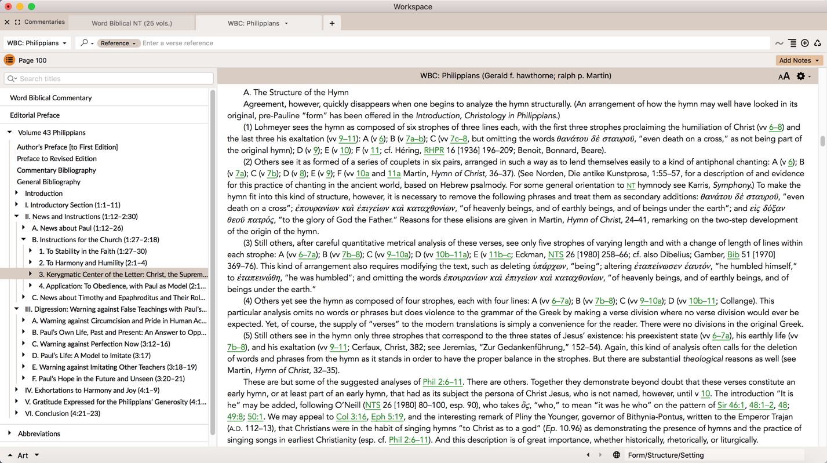Screen dimensions: 827x463
Task: Expand A. News about Paul (1:12-26)
Action: 24,228
